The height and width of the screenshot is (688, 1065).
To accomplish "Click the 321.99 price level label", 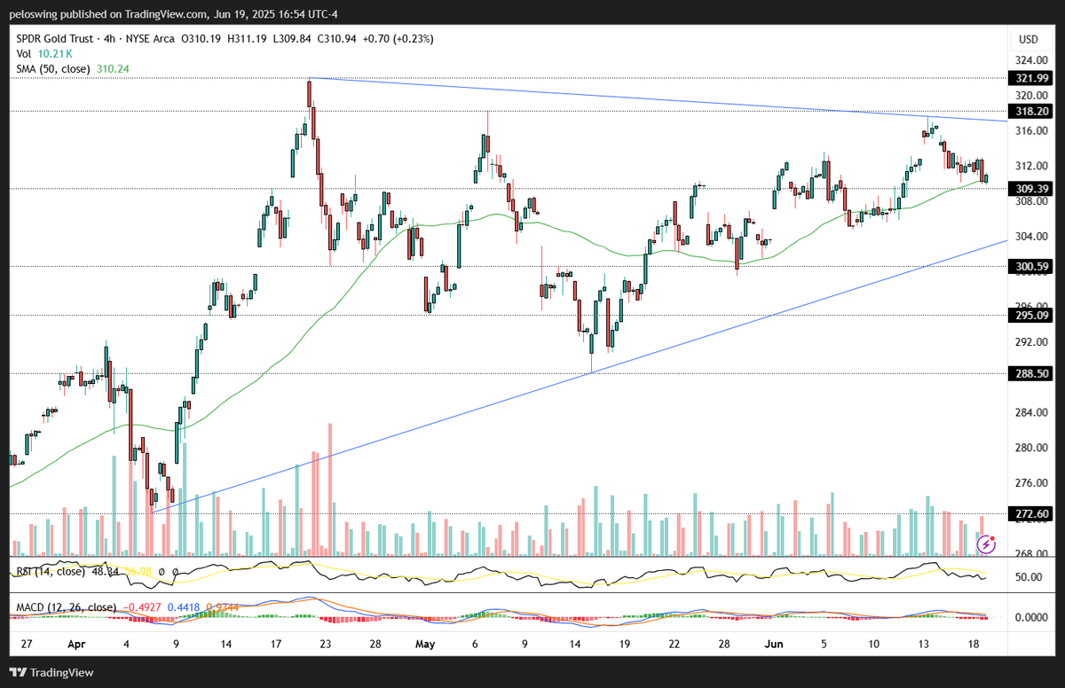I will (1030, 78).
